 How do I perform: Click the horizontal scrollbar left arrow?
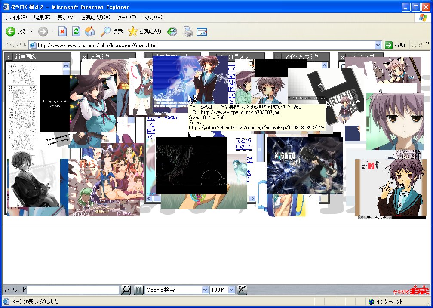pos(149,198)
